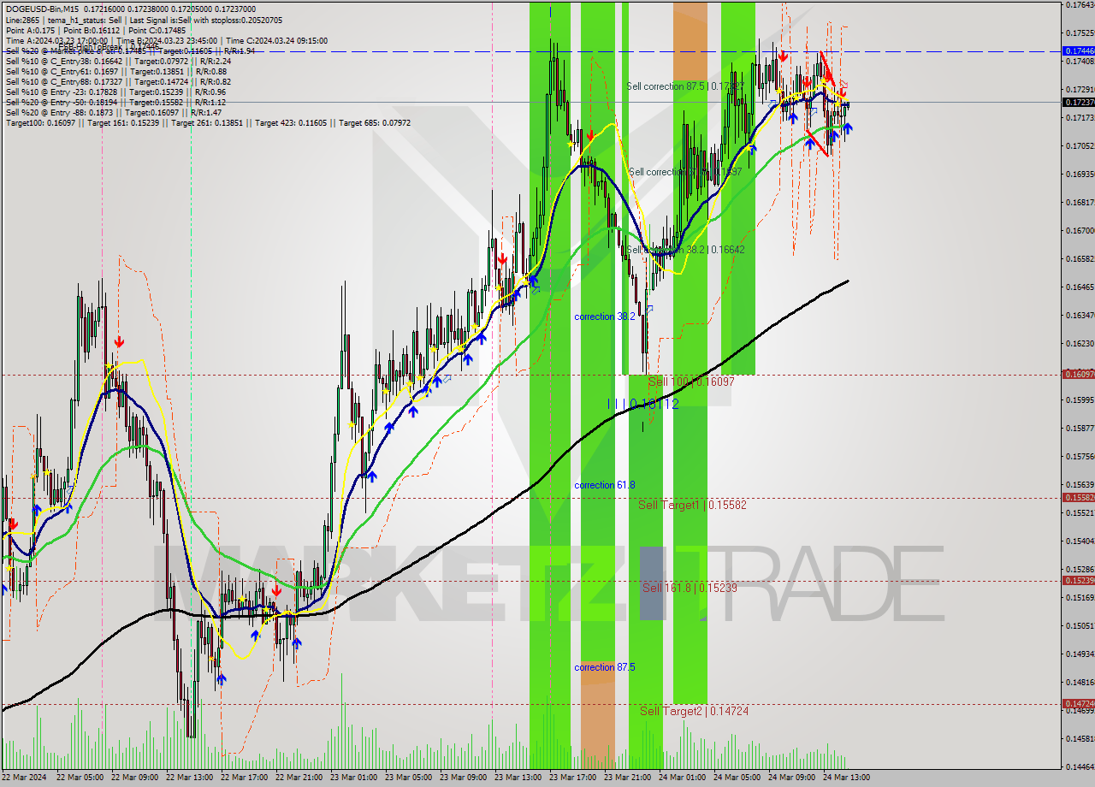Click the 0.17643 price axis value
Viewport: 1095px width, 787px height.
tap(1080, 5)
